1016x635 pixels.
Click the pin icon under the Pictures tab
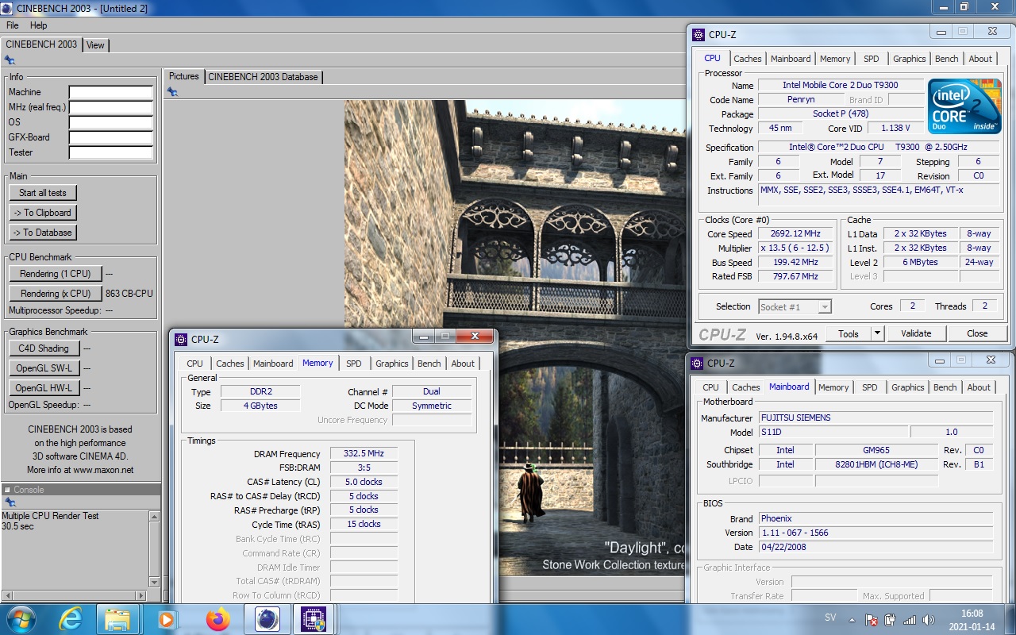coord(172,92)
